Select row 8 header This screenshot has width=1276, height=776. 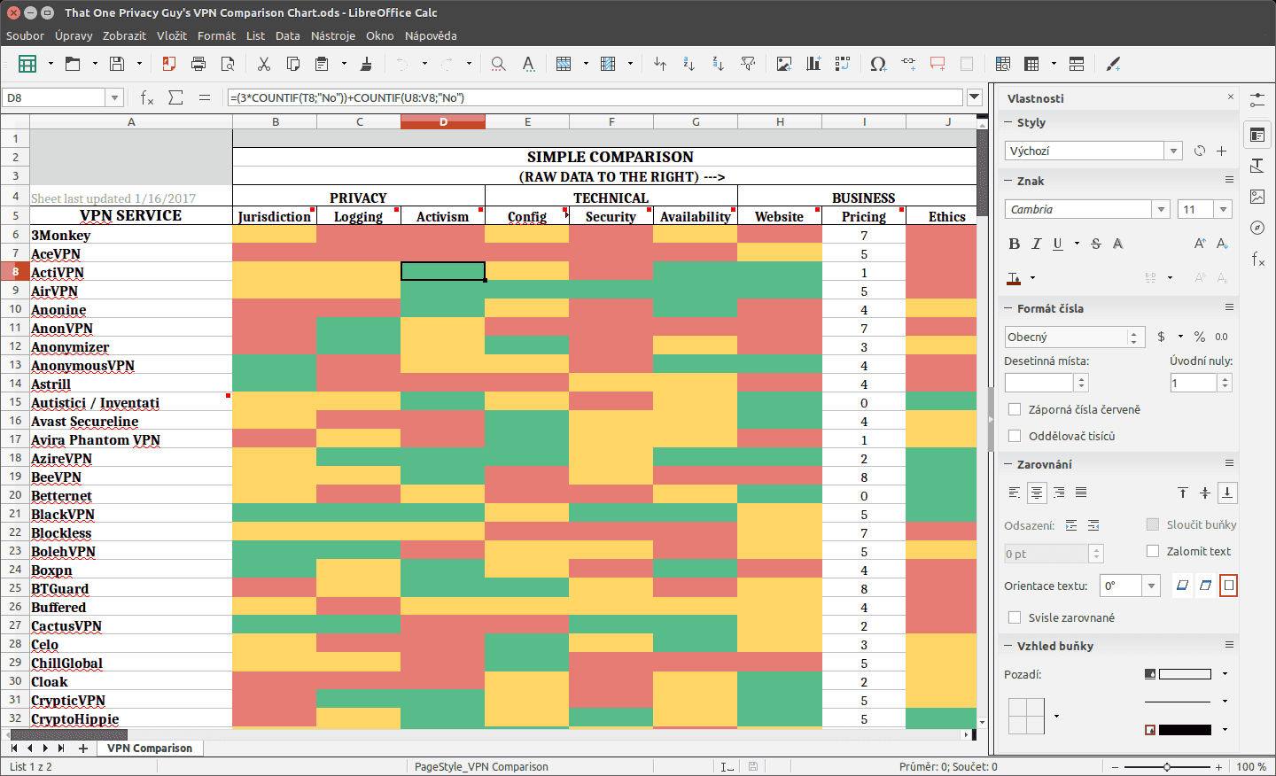click(15, 271)
